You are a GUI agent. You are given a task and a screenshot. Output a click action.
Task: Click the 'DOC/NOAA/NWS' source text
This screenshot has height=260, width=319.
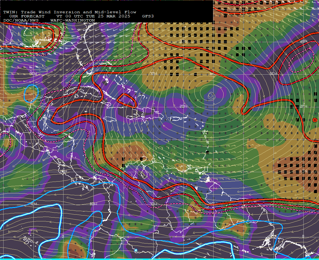(x=21, y=20)
